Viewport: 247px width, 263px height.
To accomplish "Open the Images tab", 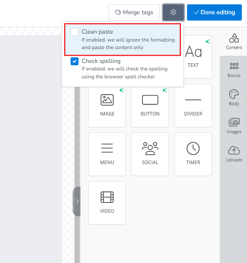I will [x=234, y=126].
